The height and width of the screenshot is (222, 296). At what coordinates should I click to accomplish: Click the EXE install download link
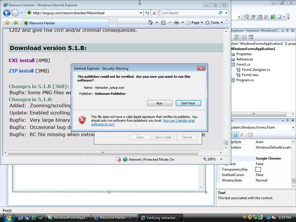tap(21, 60)
